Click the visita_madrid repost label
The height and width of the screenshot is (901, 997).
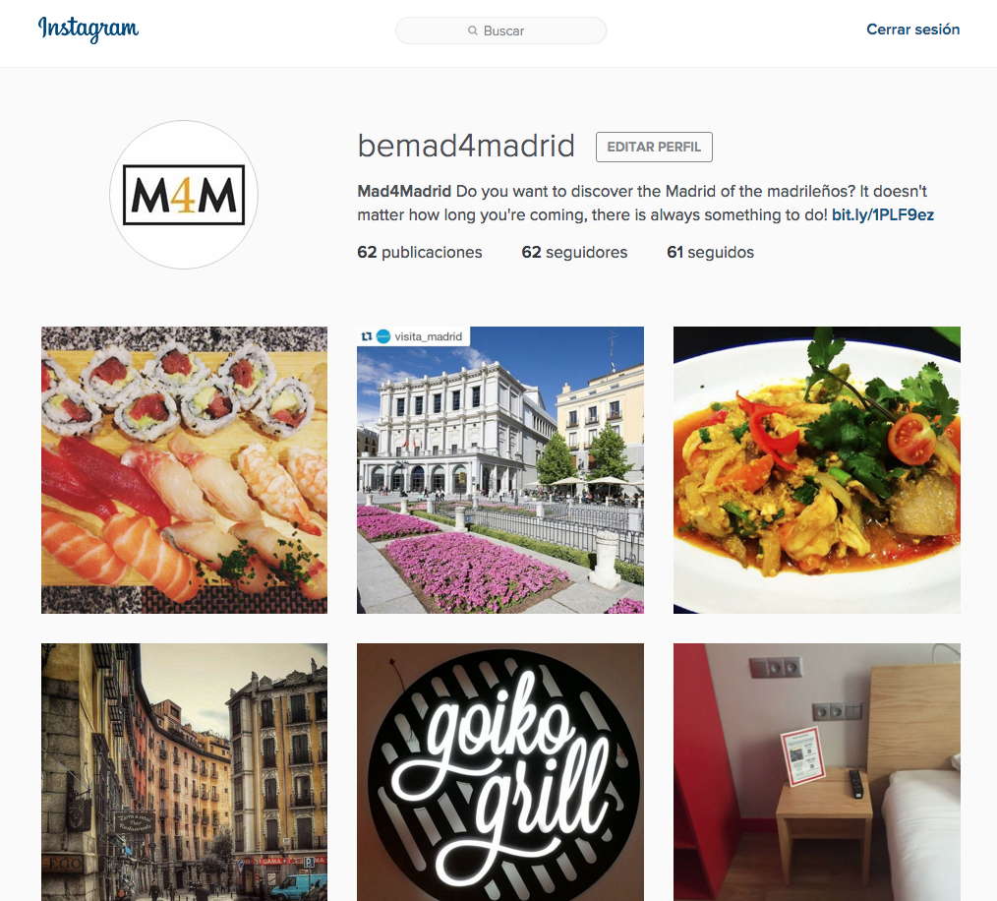(428, 336)
